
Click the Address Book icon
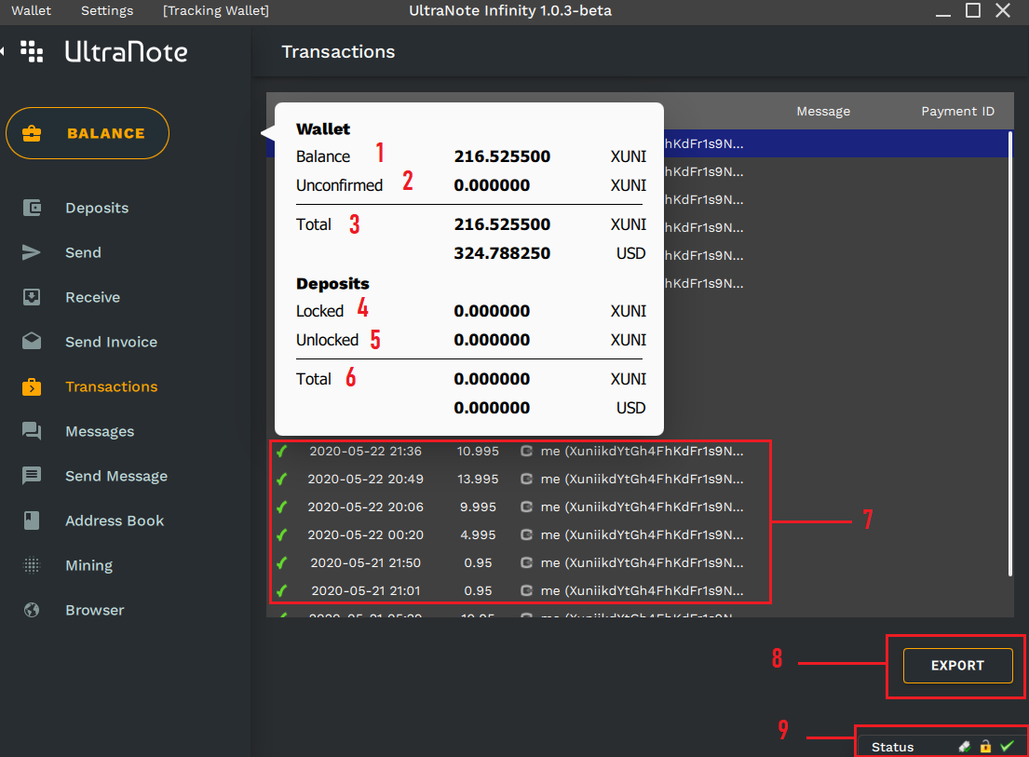coord(32,520)
